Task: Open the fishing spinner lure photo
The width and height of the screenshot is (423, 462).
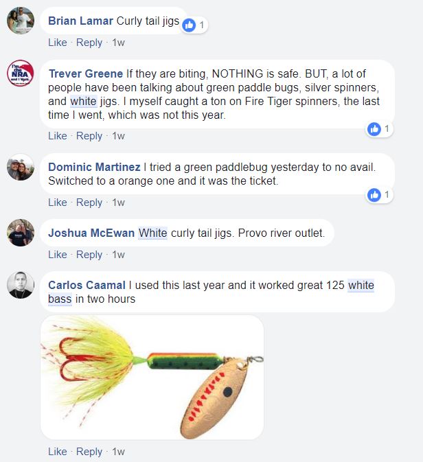Action: point(152,378)
